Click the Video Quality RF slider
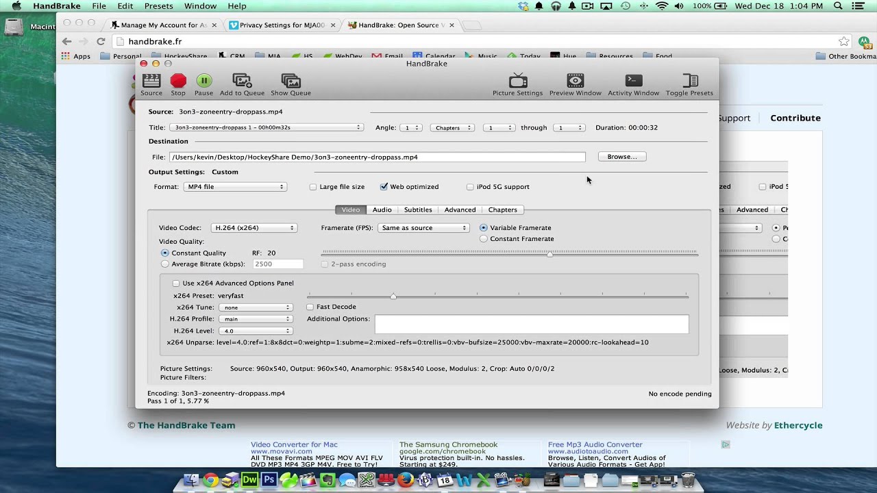Image resolution: width=877 pixels, height=493 pixels. coord(509,253)
